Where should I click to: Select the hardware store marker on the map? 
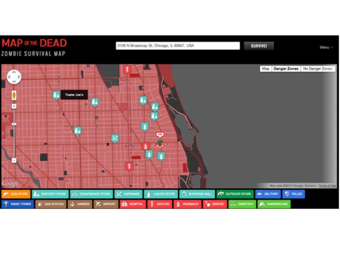pyautogui.click(x=115, y=138)
